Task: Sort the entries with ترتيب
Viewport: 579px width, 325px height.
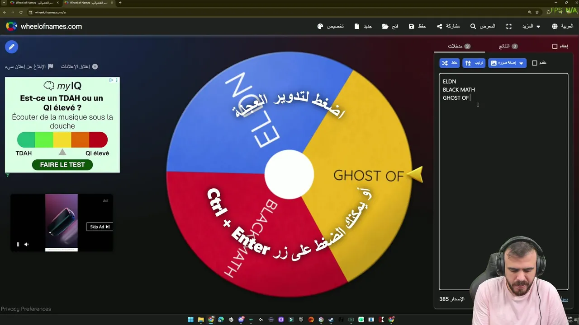Action: 474,63
